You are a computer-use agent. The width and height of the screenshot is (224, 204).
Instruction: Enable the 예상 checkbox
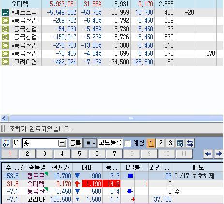click(128, 143)
